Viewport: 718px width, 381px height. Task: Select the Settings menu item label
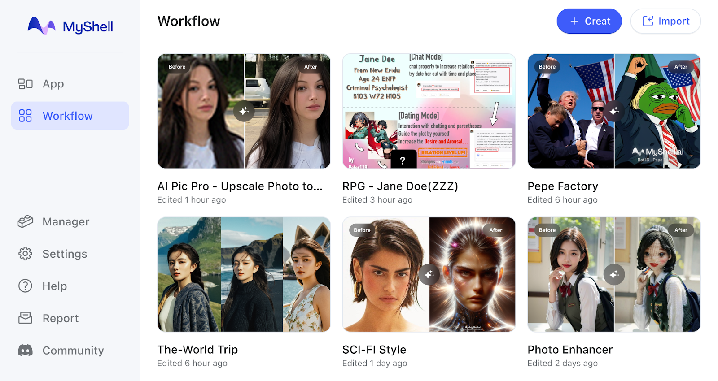coord(65,254)
